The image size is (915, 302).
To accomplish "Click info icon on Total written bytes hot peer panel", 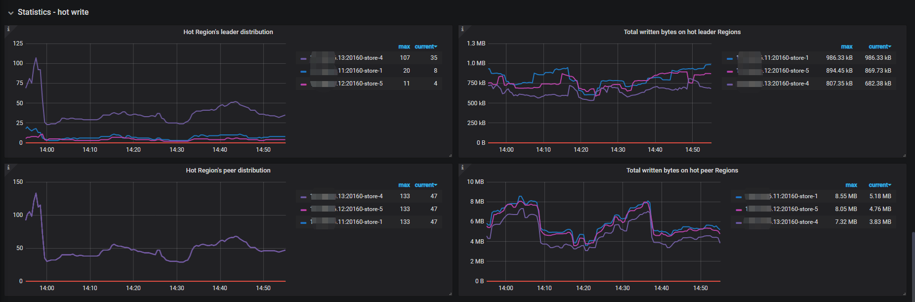I will [x=462, y=168].
